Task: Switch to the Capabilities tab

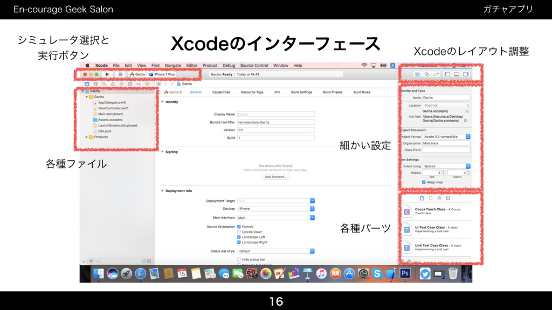Action: click(221, 92)
